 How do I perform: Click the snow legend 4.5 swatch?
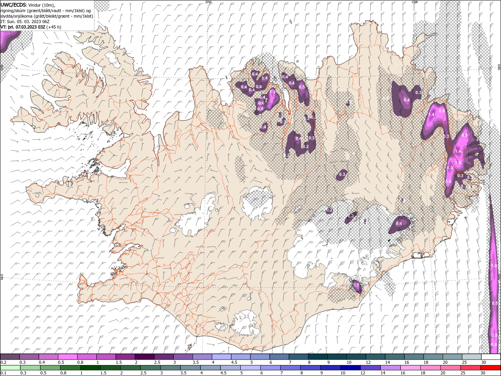tap(240, 357)
